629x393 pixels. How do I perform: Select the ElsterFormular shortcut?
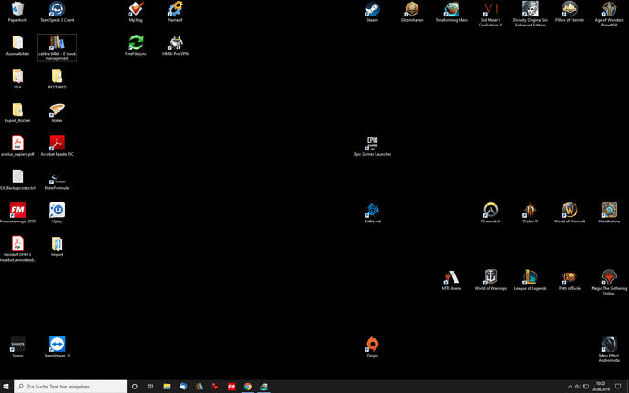[x=57, y=179]
